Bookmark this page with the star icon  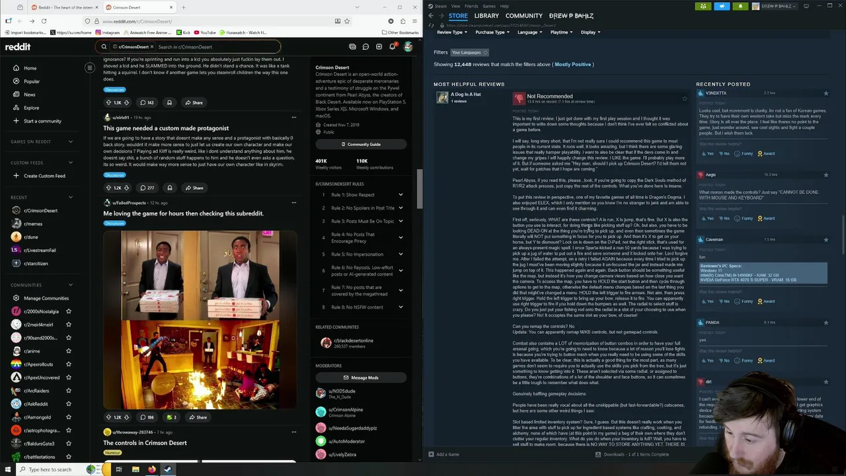pos(347,21)
